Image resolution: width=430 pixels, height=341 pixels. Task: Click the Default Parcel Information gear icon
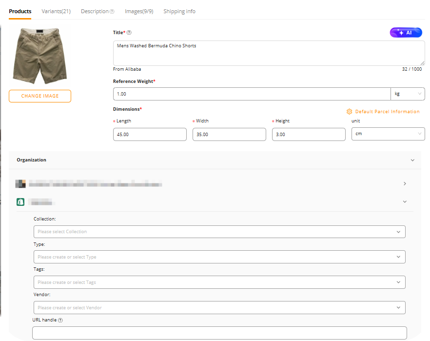point(349,112)
